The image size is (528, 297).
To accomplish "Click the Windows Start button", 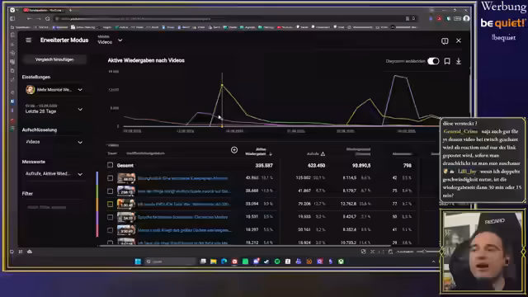I will [x=138, y=262].
